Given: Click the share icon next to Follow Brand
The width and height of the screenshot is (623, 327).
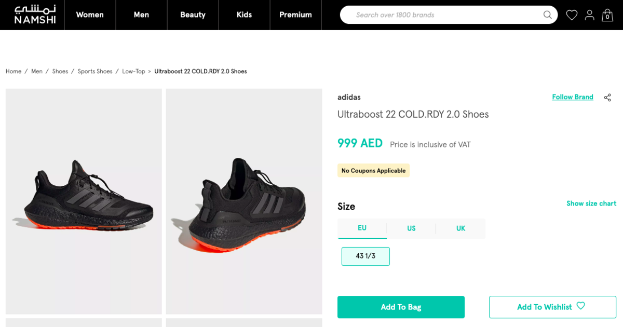Looking at the screenshot, I should tap(607, 97).
